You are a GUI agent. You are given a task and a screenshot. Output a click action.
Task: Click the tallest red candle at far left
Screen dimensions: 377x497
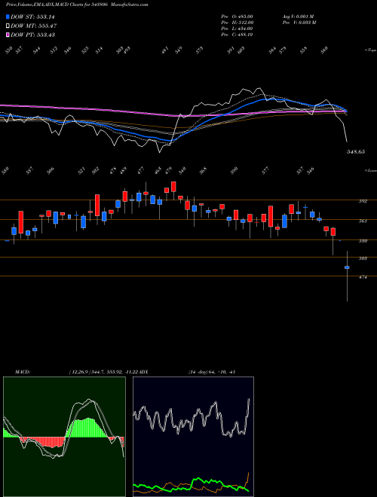click(21, 222)
